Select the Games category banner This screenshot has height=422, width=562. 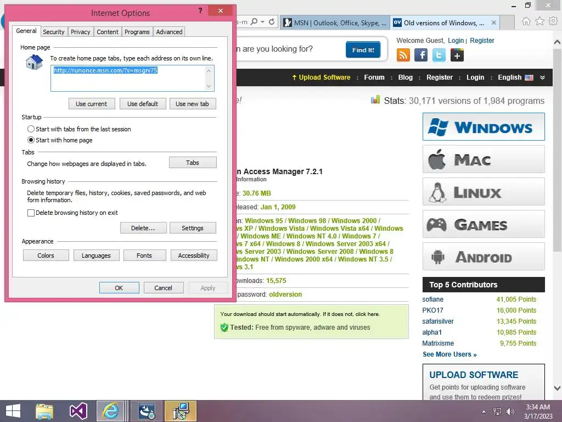pyautogui.click(x=484, y=224)
